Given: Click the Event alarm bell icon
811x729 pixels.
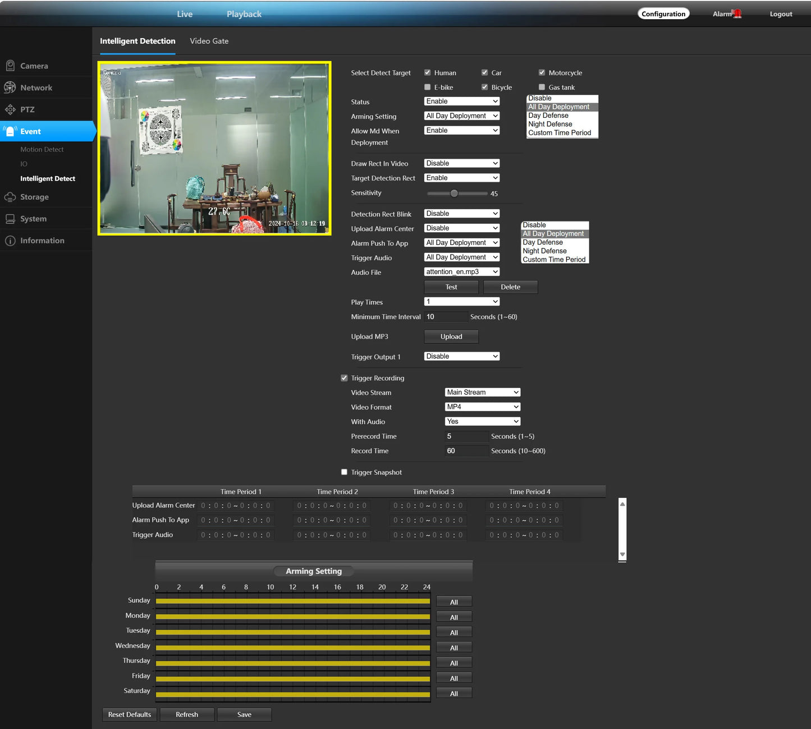Looking at the screenshot, I should [x=10, y=131].
